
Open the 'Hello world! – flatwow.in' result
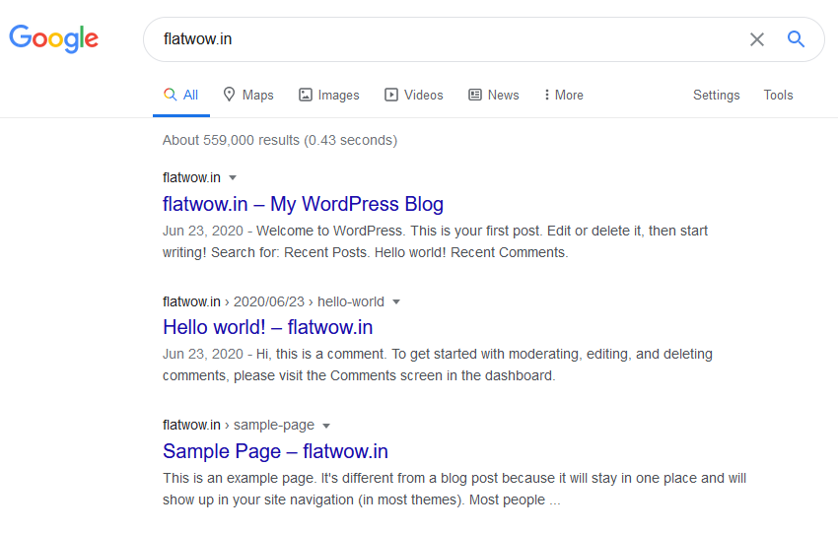click(x=267, y=327)
